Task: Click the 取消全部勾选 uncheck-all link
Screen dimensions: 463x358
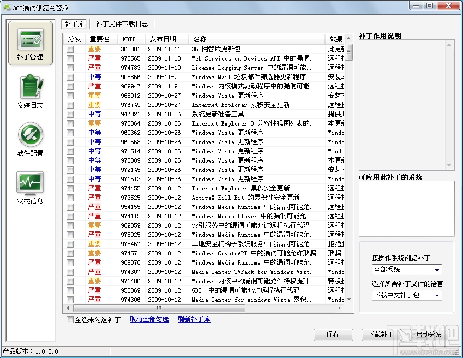Action: [x=148, y=320]
